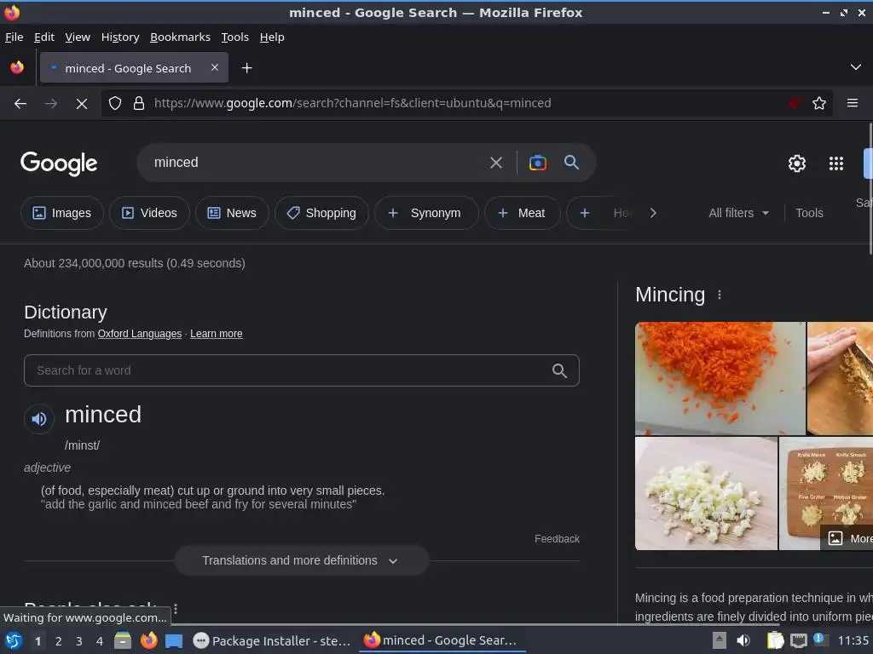Open the network tray icon
This screenshot has height=654, width=873.
[x=798, y=640]
